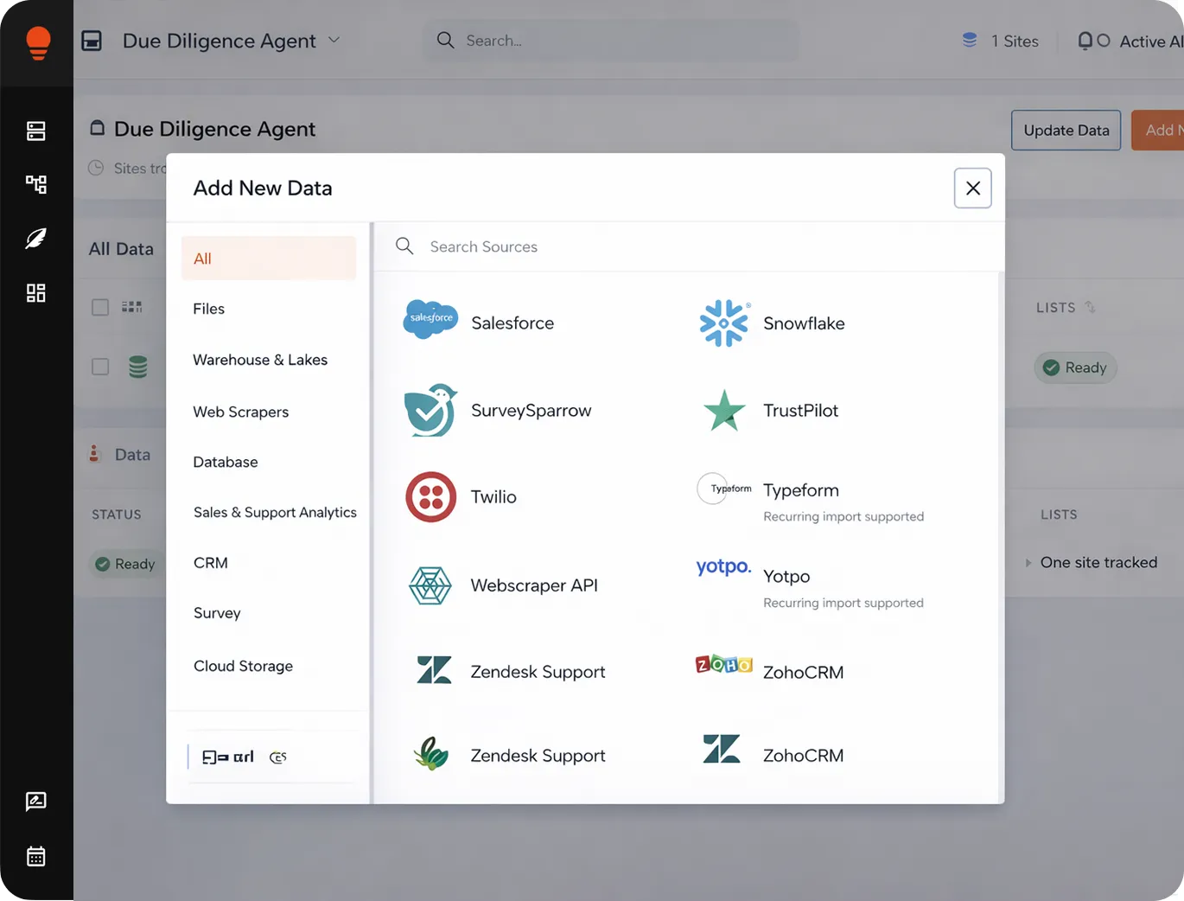The image size is (1184, 901).
Task: Check the box next to the database row
Action: click(100, 367)
